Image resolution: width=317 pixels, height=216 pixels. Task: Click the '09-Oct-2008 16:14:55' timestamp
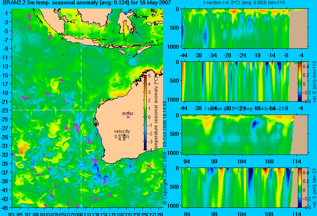(165, 124)
